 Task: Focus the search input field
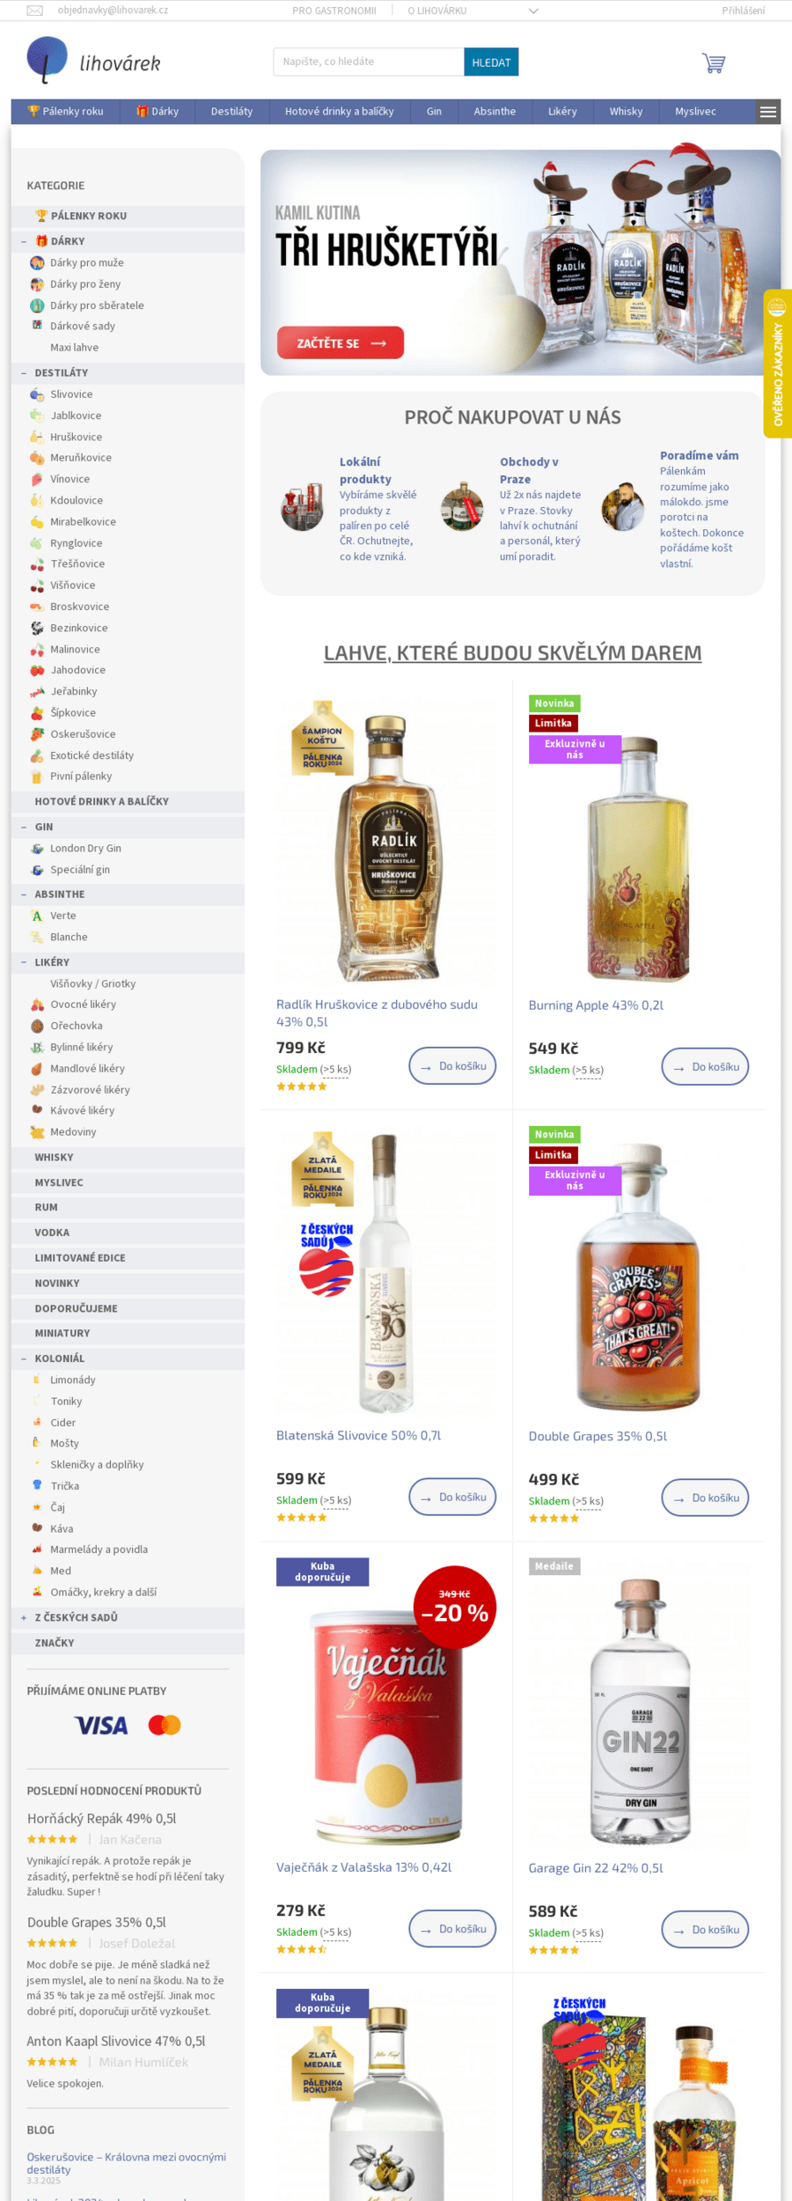[x=369, y=62]
